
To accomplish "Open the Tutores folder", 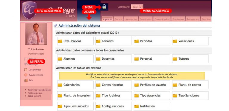I will [190, 59].
